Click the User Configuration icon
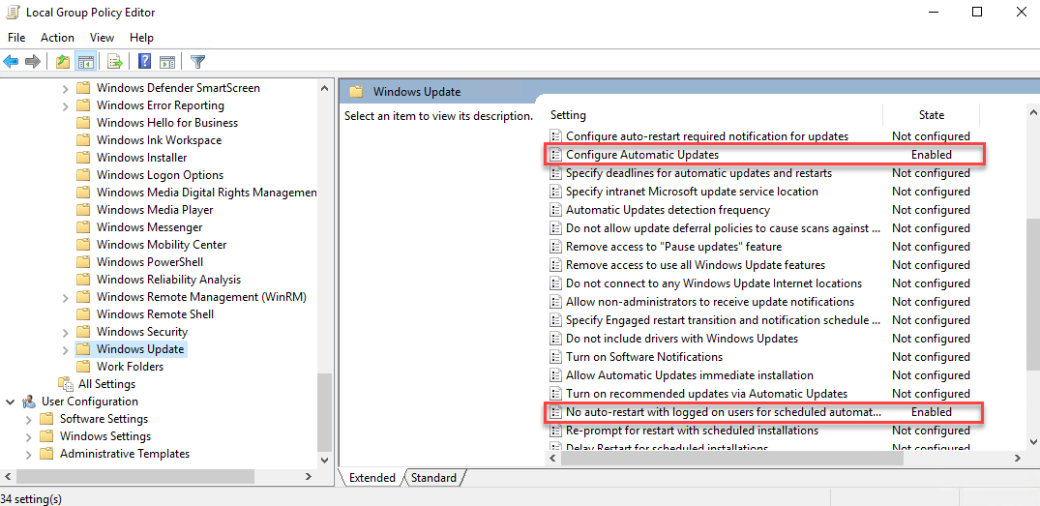This screenshot has height=506, width=1040. (28, 402)
